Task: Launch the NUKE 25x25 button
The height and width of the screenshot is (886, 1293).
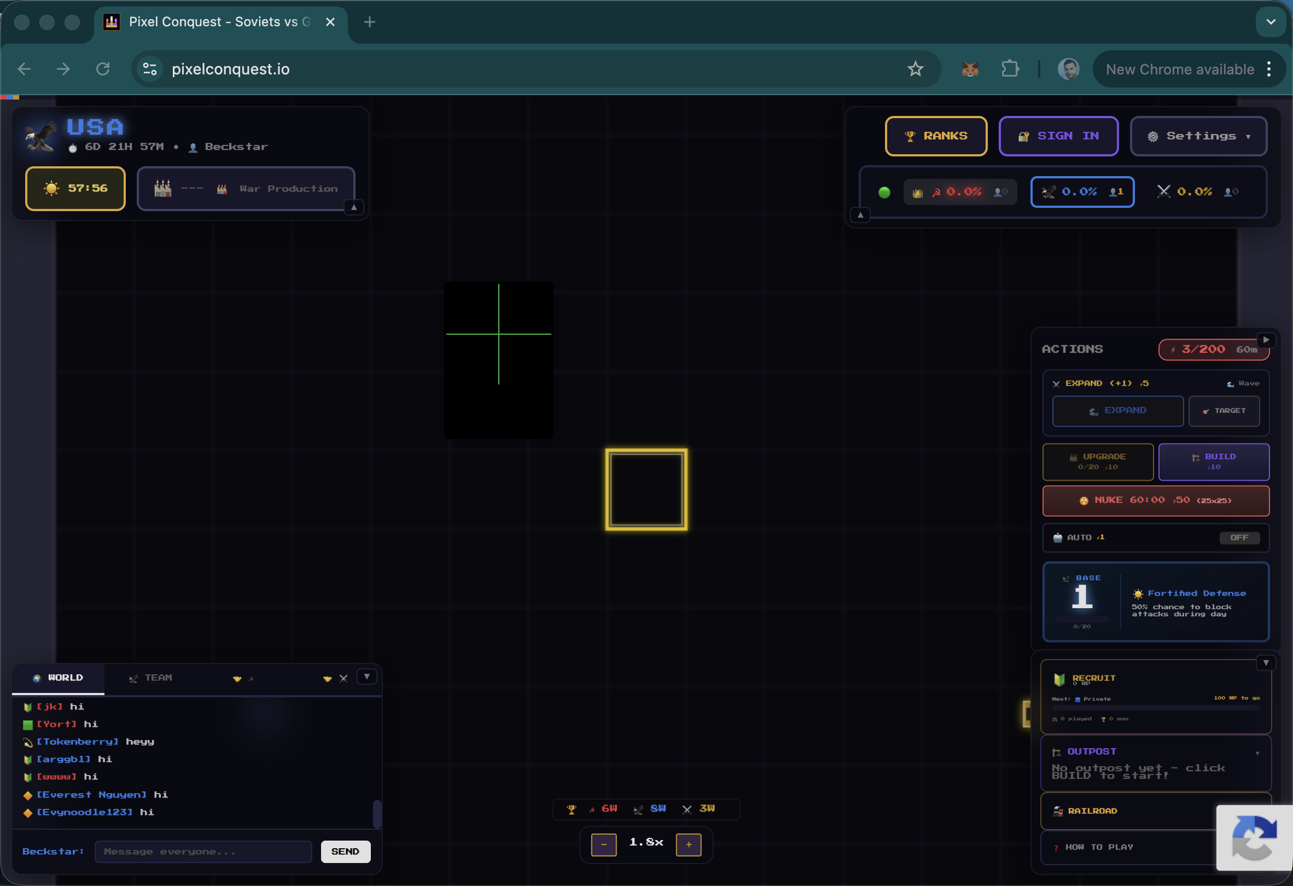Action: [x=1156, y=500]
